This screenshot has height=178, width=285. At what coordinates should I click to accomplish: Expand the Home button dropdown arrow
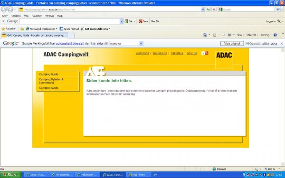(x=209, y=35)
